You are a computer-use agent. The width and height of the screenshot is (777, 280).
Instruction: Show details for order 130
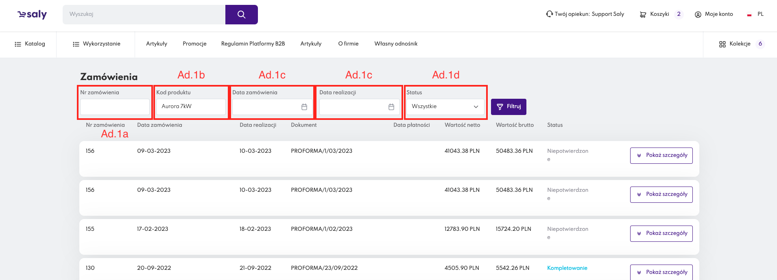pos(661,272)
